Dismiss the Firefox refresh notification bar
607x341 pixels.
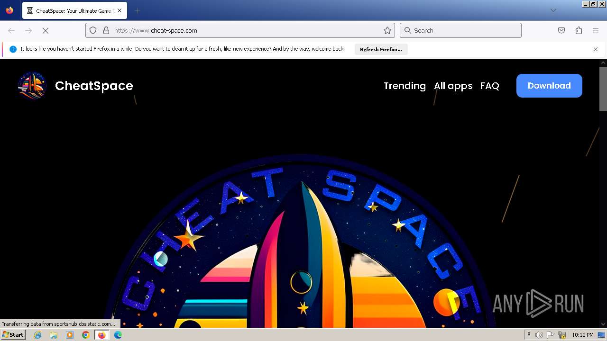[x=596, y=49]
